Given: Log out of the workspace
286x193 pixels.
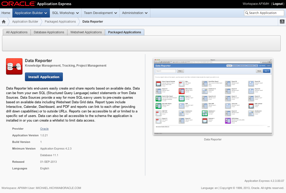Looking at the screenshot, I should pos(277,4).
